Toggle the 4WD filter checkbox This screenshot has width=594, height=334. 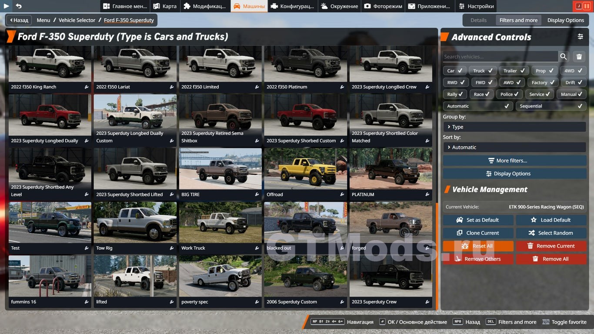(x=573, y=70)
